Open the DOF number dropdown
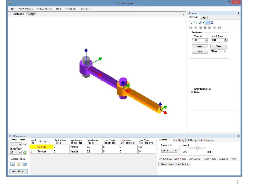The width and height of the screenshot is (254, 191). (x=16, y=144)
